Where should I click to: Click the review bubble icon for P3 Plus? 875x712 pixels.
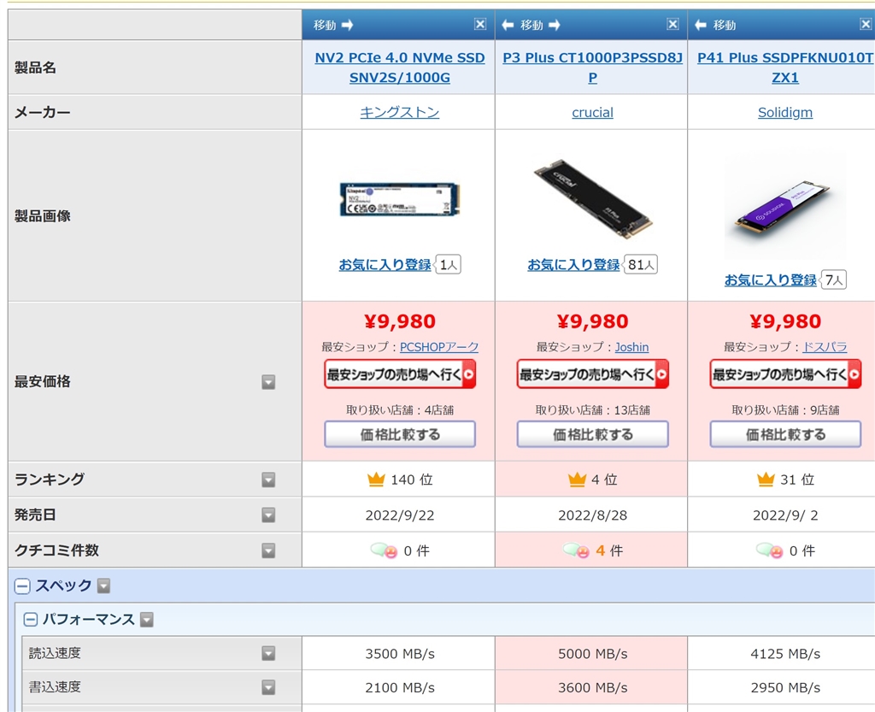pyautogui.click(x=576, y=550)
